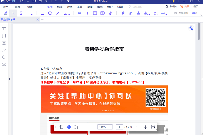Select the stamp tool
Viewport: 203px width, 135px height.
pyautogui.click(x=138, y=13)
